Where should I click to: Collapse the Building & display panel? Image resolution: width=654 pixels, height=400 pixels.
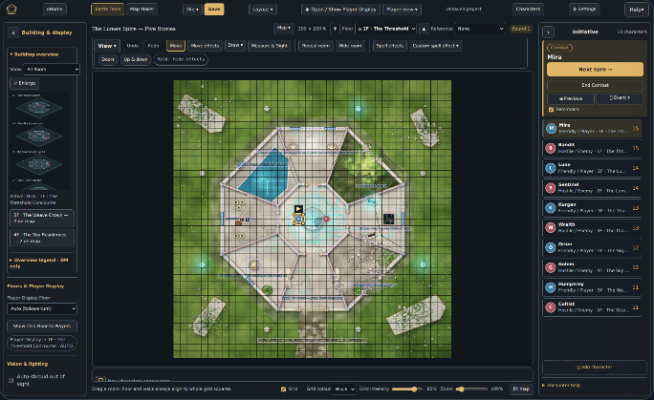[x=13, y=32]
